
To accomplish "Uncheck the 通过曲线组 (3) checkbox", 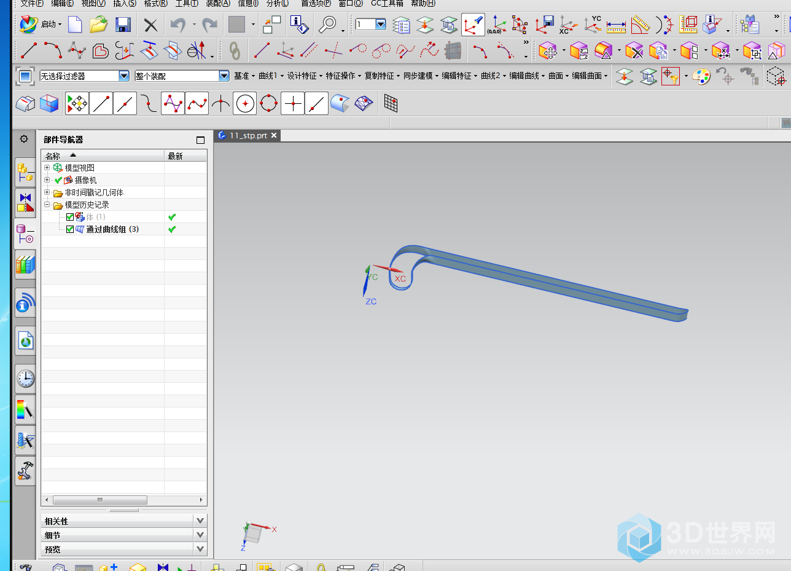I will [70, 229].
